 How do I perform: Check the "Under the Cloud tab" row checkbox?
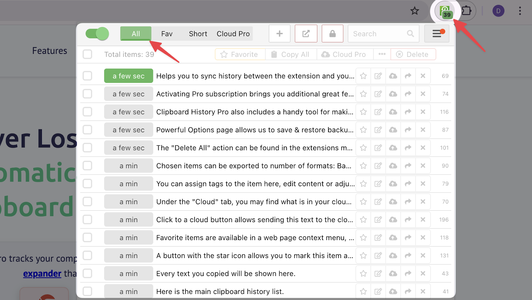(x=87, y=202)
